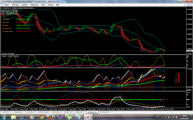The height and width of the screenshot is (120, 193).
Task: Open the purple round app on taskbar
Action: (60, 117)
